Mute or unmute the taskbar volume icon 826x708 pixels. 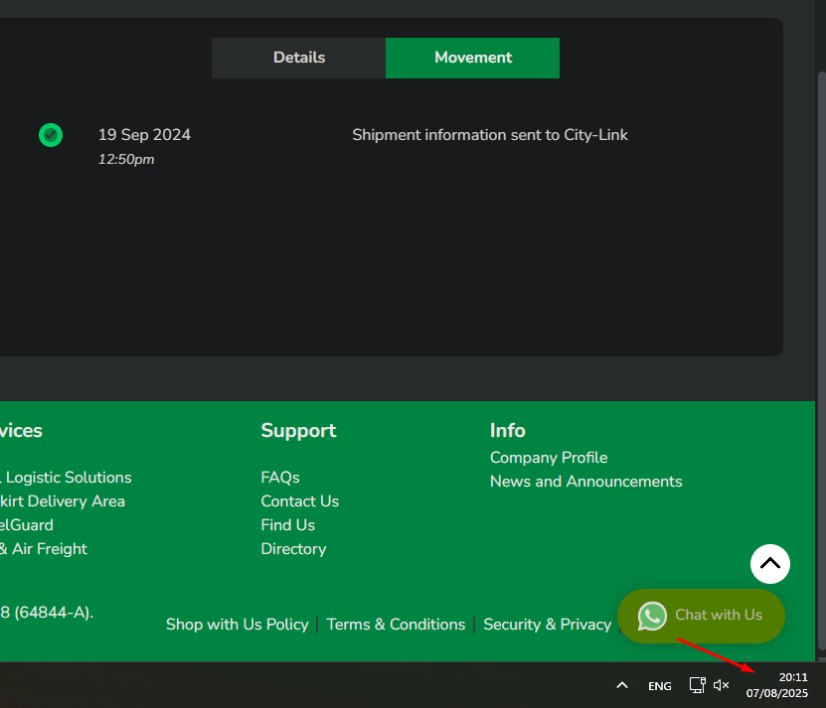pyautogui.click(x=722, y=685)
